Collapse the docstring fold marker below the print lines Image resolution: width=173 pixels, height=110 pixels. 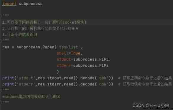coord(1,91)
